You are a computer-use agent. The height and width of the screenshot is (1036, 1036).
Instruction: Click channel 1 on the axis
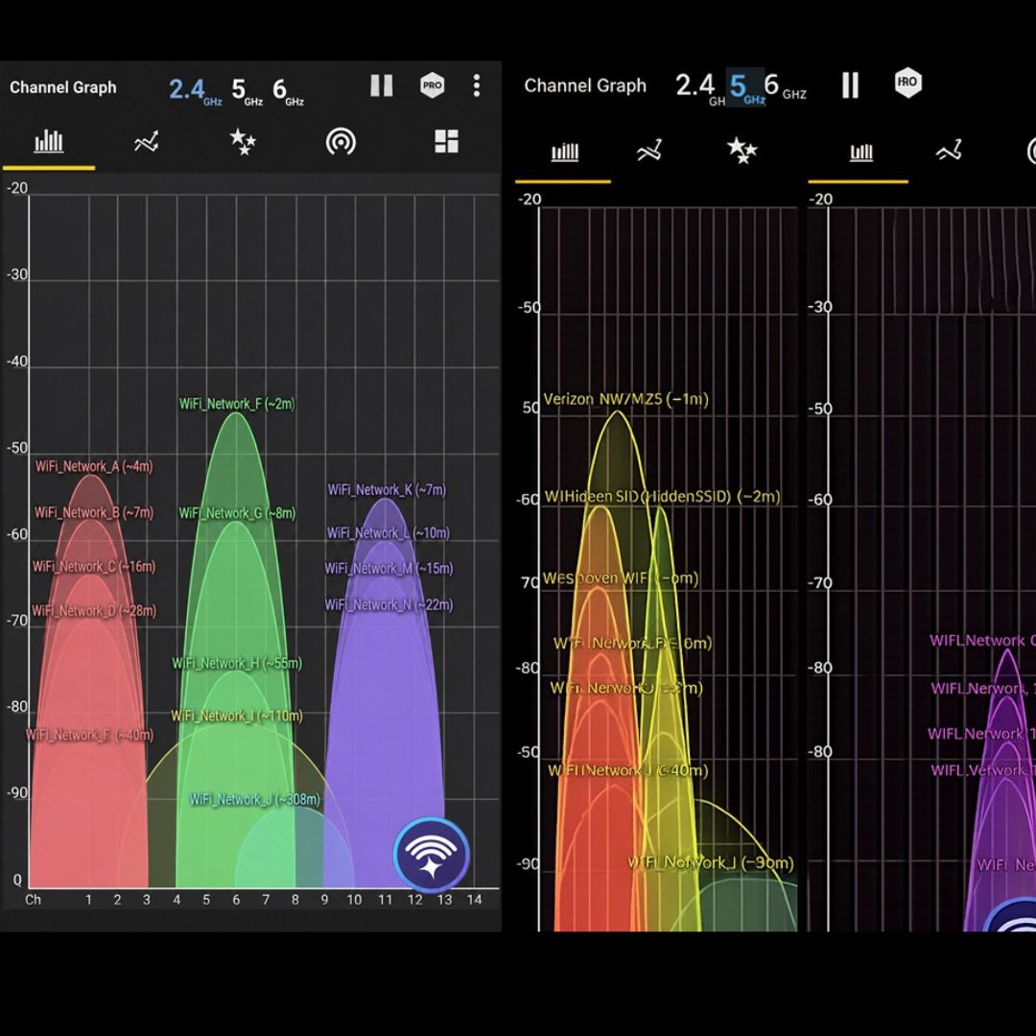click(88, 900)
